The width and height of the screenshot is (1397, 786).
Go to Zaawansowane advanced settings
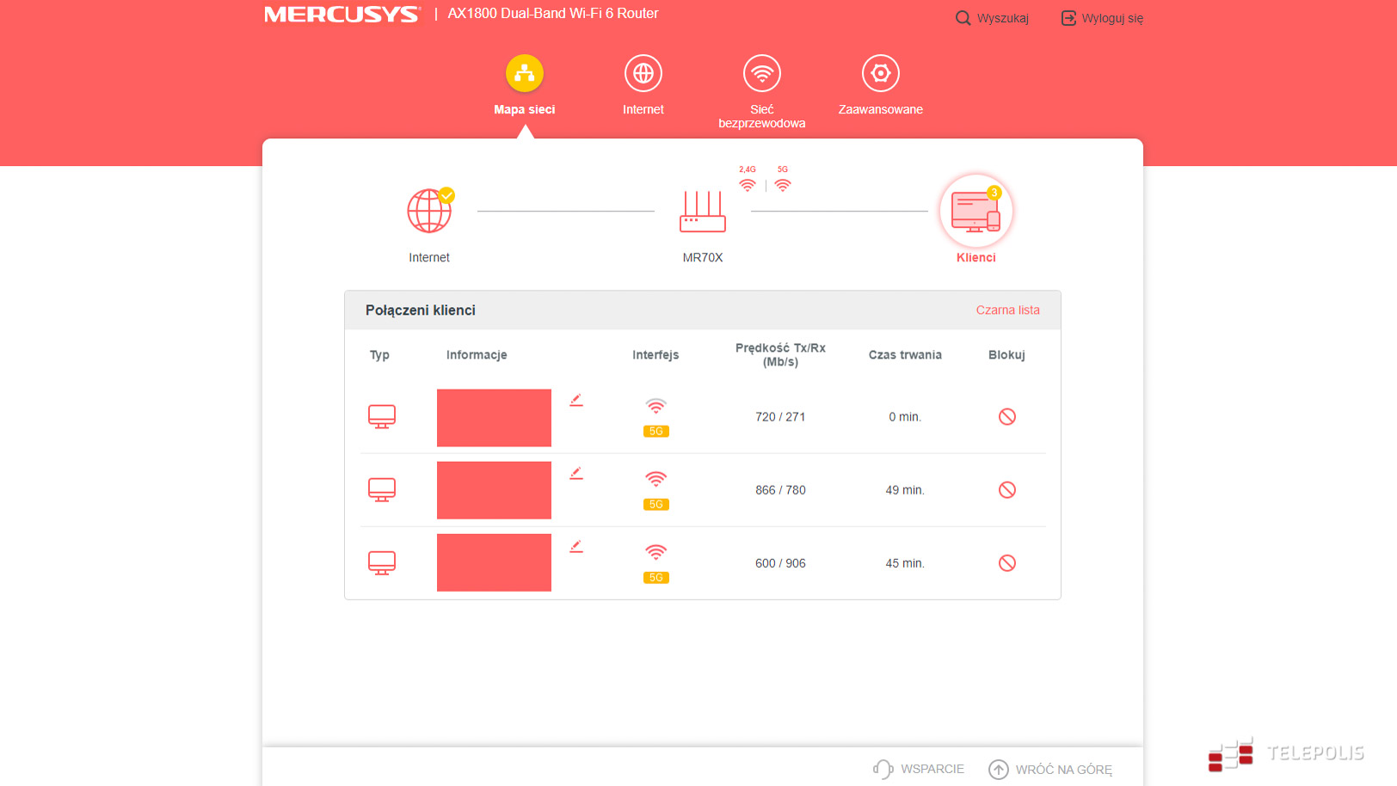[880, 75]
